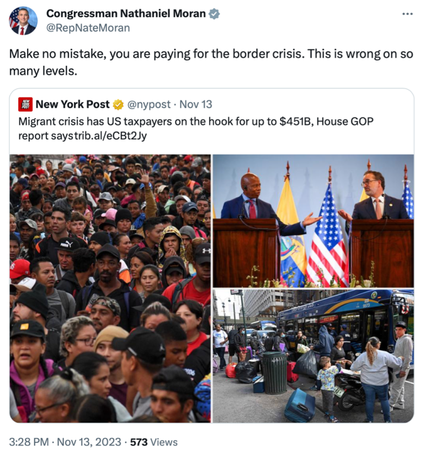425x458 pixels.
Task: Open the @RepNateMoran handle link
Action: [88, 28]
